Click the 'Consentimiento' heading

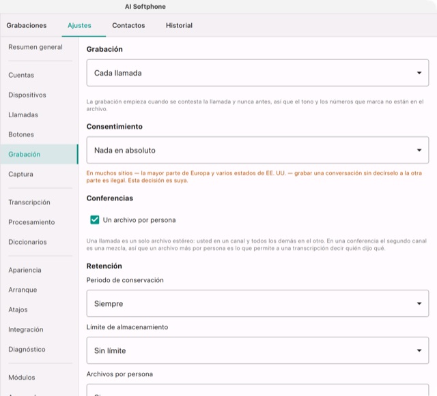[115, 127]
